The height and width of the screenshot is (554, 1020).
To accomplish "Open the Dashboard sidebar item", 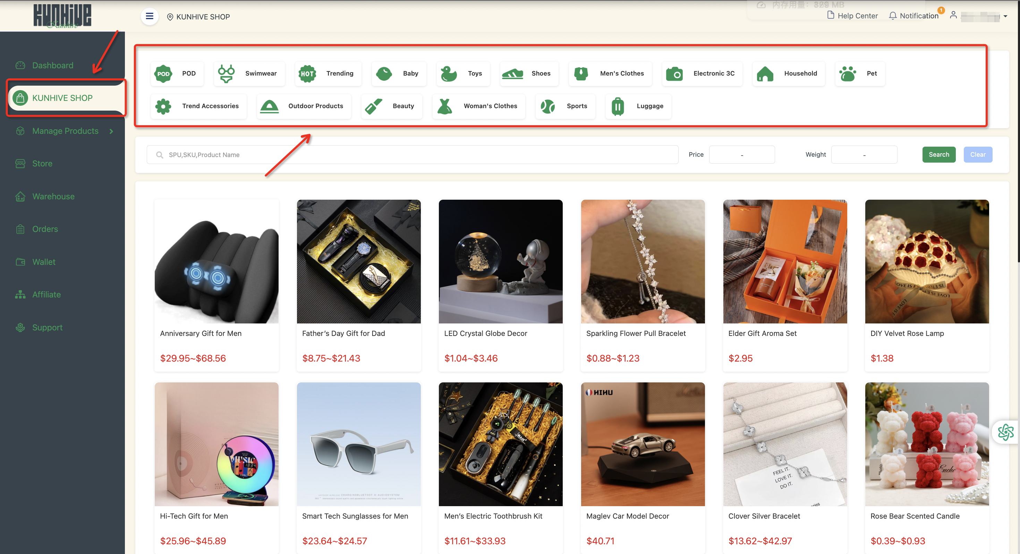I will (x=52, y=65).
